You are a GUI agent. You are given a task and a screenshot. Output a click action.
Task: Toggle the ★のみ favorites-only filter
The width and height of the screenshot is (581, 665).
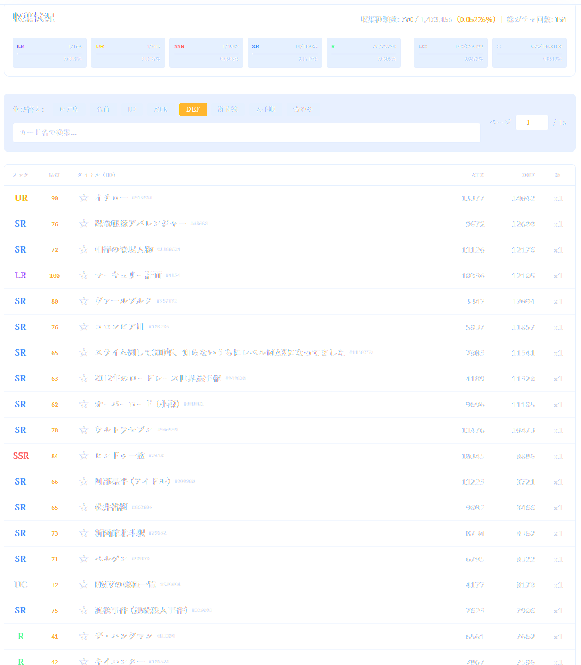pyautogui.click(x=303, y=109)
